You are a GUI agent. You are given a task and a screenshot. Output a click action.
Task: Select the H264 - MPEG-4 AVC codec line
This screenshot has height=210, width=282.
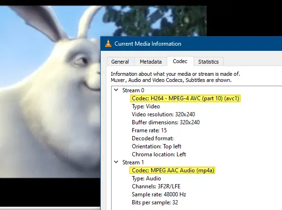185,98
